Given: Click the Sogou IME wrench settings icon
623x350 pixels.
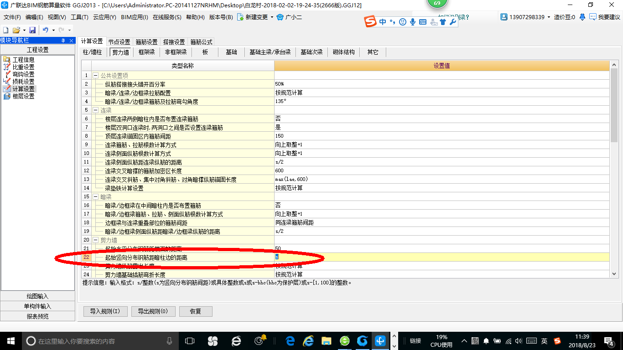Looking at the screenshot, I should click(x=453, y=22).
